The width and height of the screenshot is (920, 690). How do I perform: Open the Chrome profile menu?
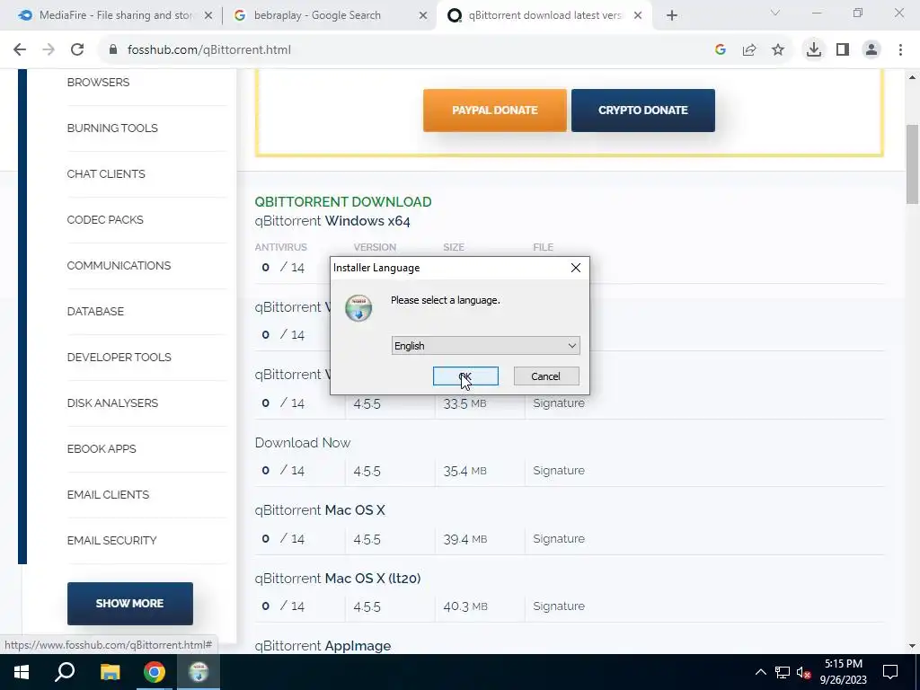pyautogui.click(x=871, y=50)
